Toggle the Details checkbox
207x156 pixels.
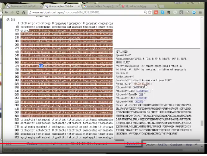(x=137, y=144)
